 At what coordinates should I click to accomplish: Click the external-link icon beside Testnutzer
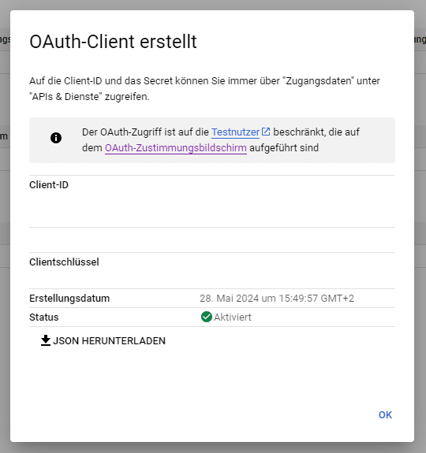point(266,132)
